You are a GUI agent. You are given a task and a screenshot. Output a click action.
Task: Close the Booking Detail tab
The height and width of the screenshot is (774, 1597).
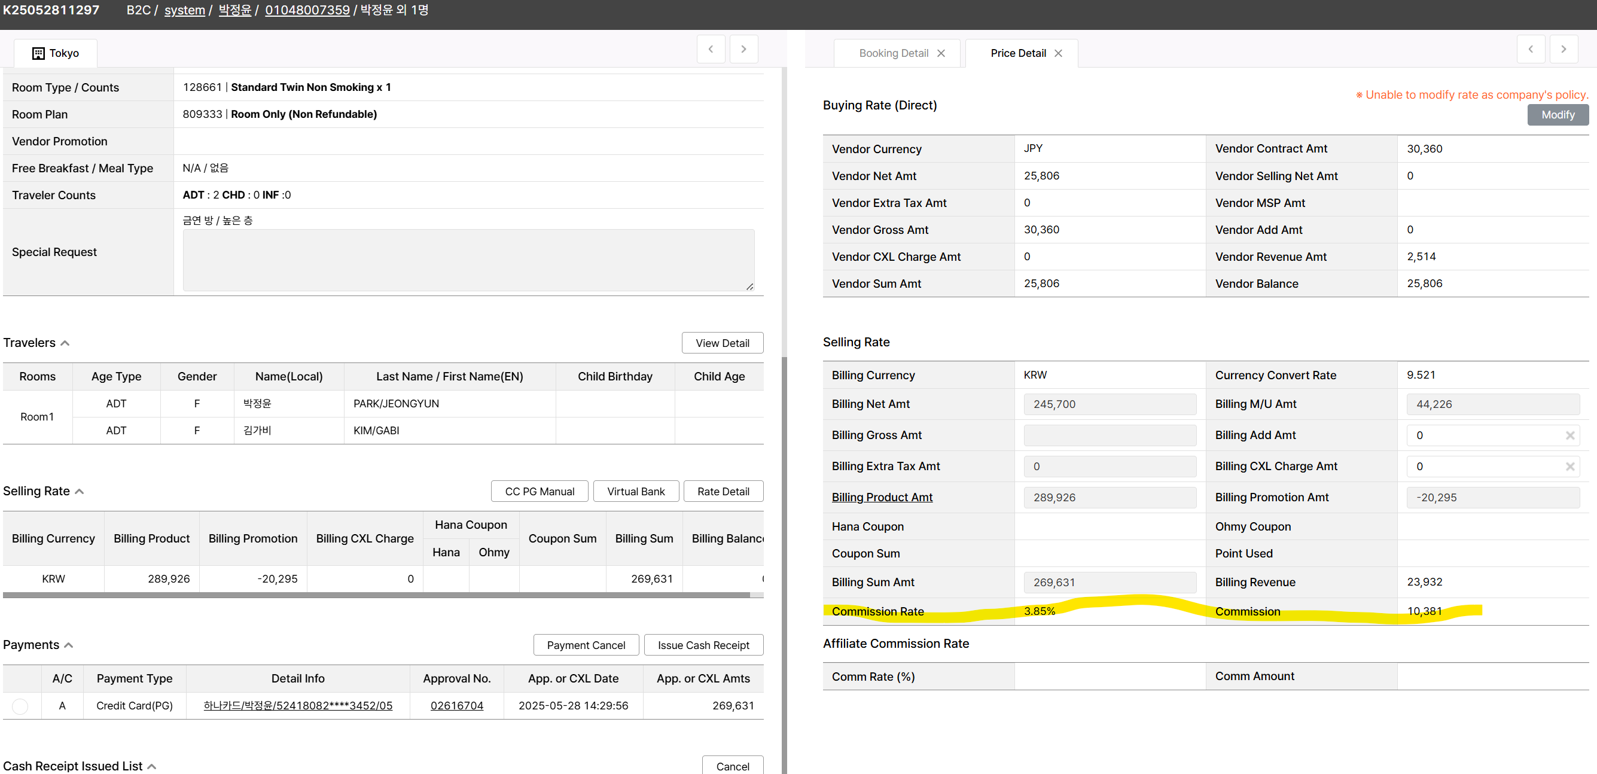(x=940, y=53)
